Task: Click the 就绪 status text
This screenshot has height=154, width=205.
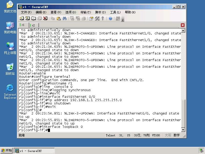Action: (22, 135)
